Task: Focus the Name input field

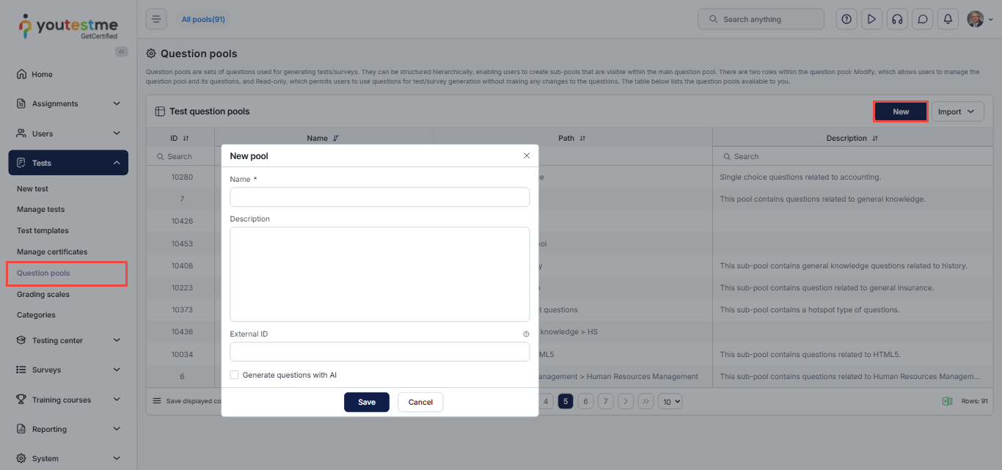Action: [380, 197]
